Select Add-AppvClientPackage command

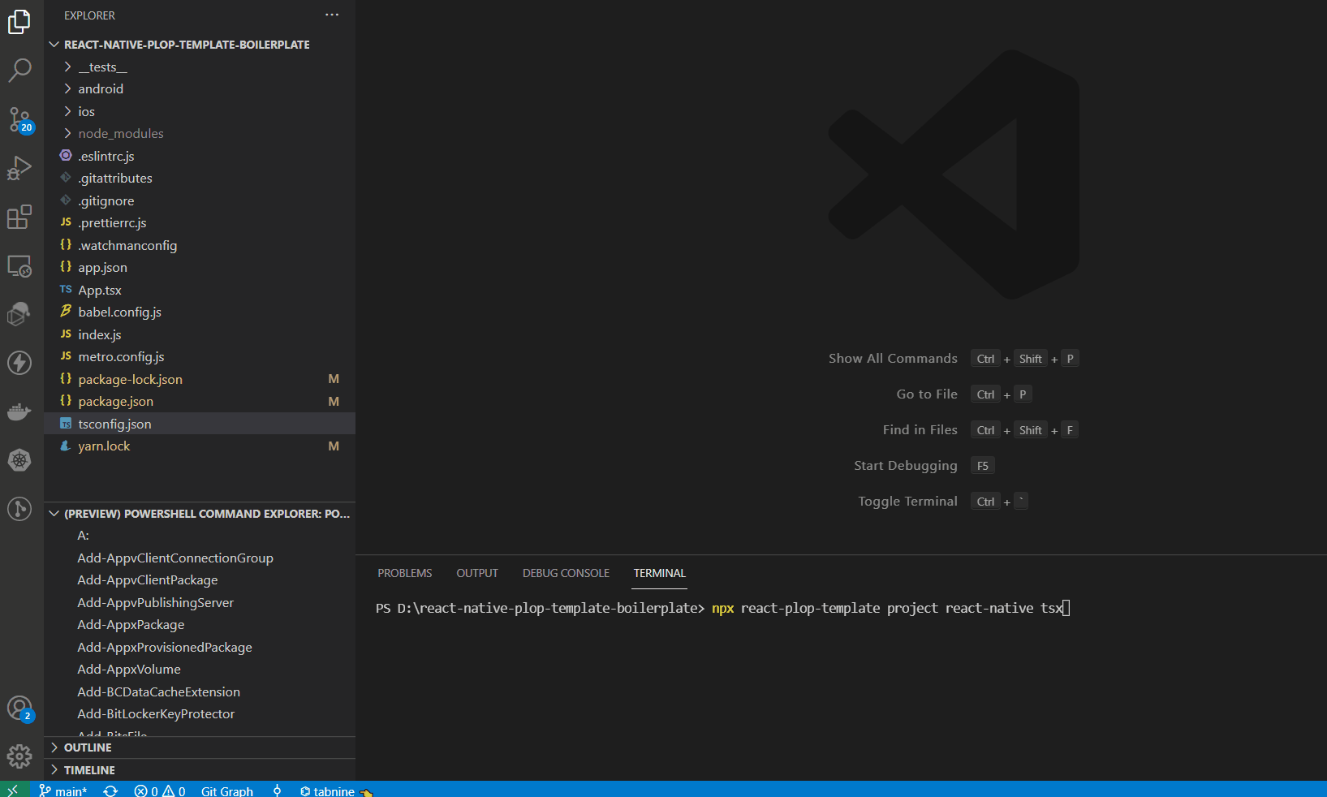[148, 580]
